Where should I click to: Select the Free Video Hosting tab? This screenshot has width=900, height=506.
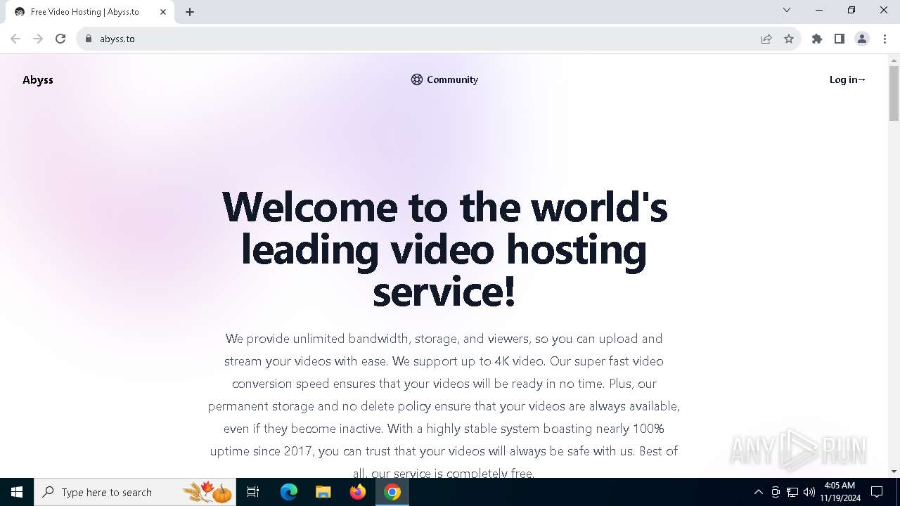click(x=90, y=12)
